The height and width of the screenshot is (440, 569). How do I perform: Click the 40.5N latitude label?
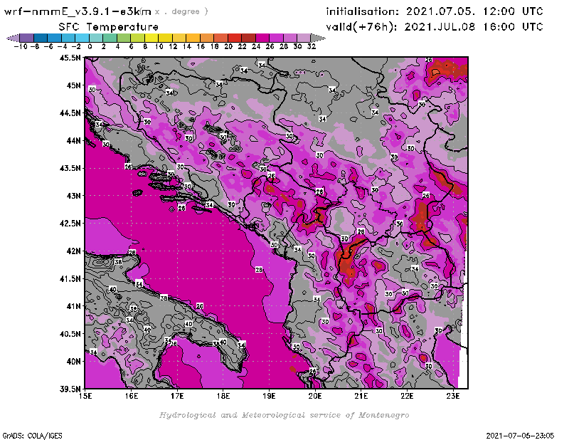70,334
